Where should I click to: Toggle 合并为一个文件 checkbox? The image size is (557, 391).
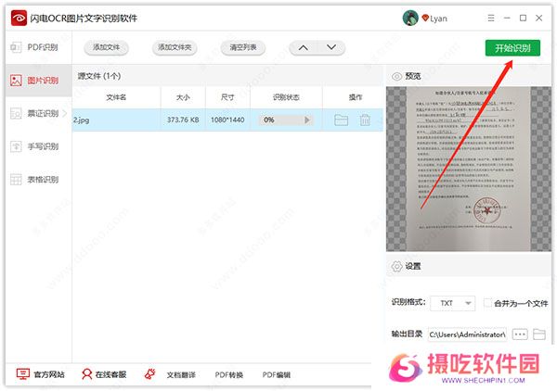click(488, 303)
